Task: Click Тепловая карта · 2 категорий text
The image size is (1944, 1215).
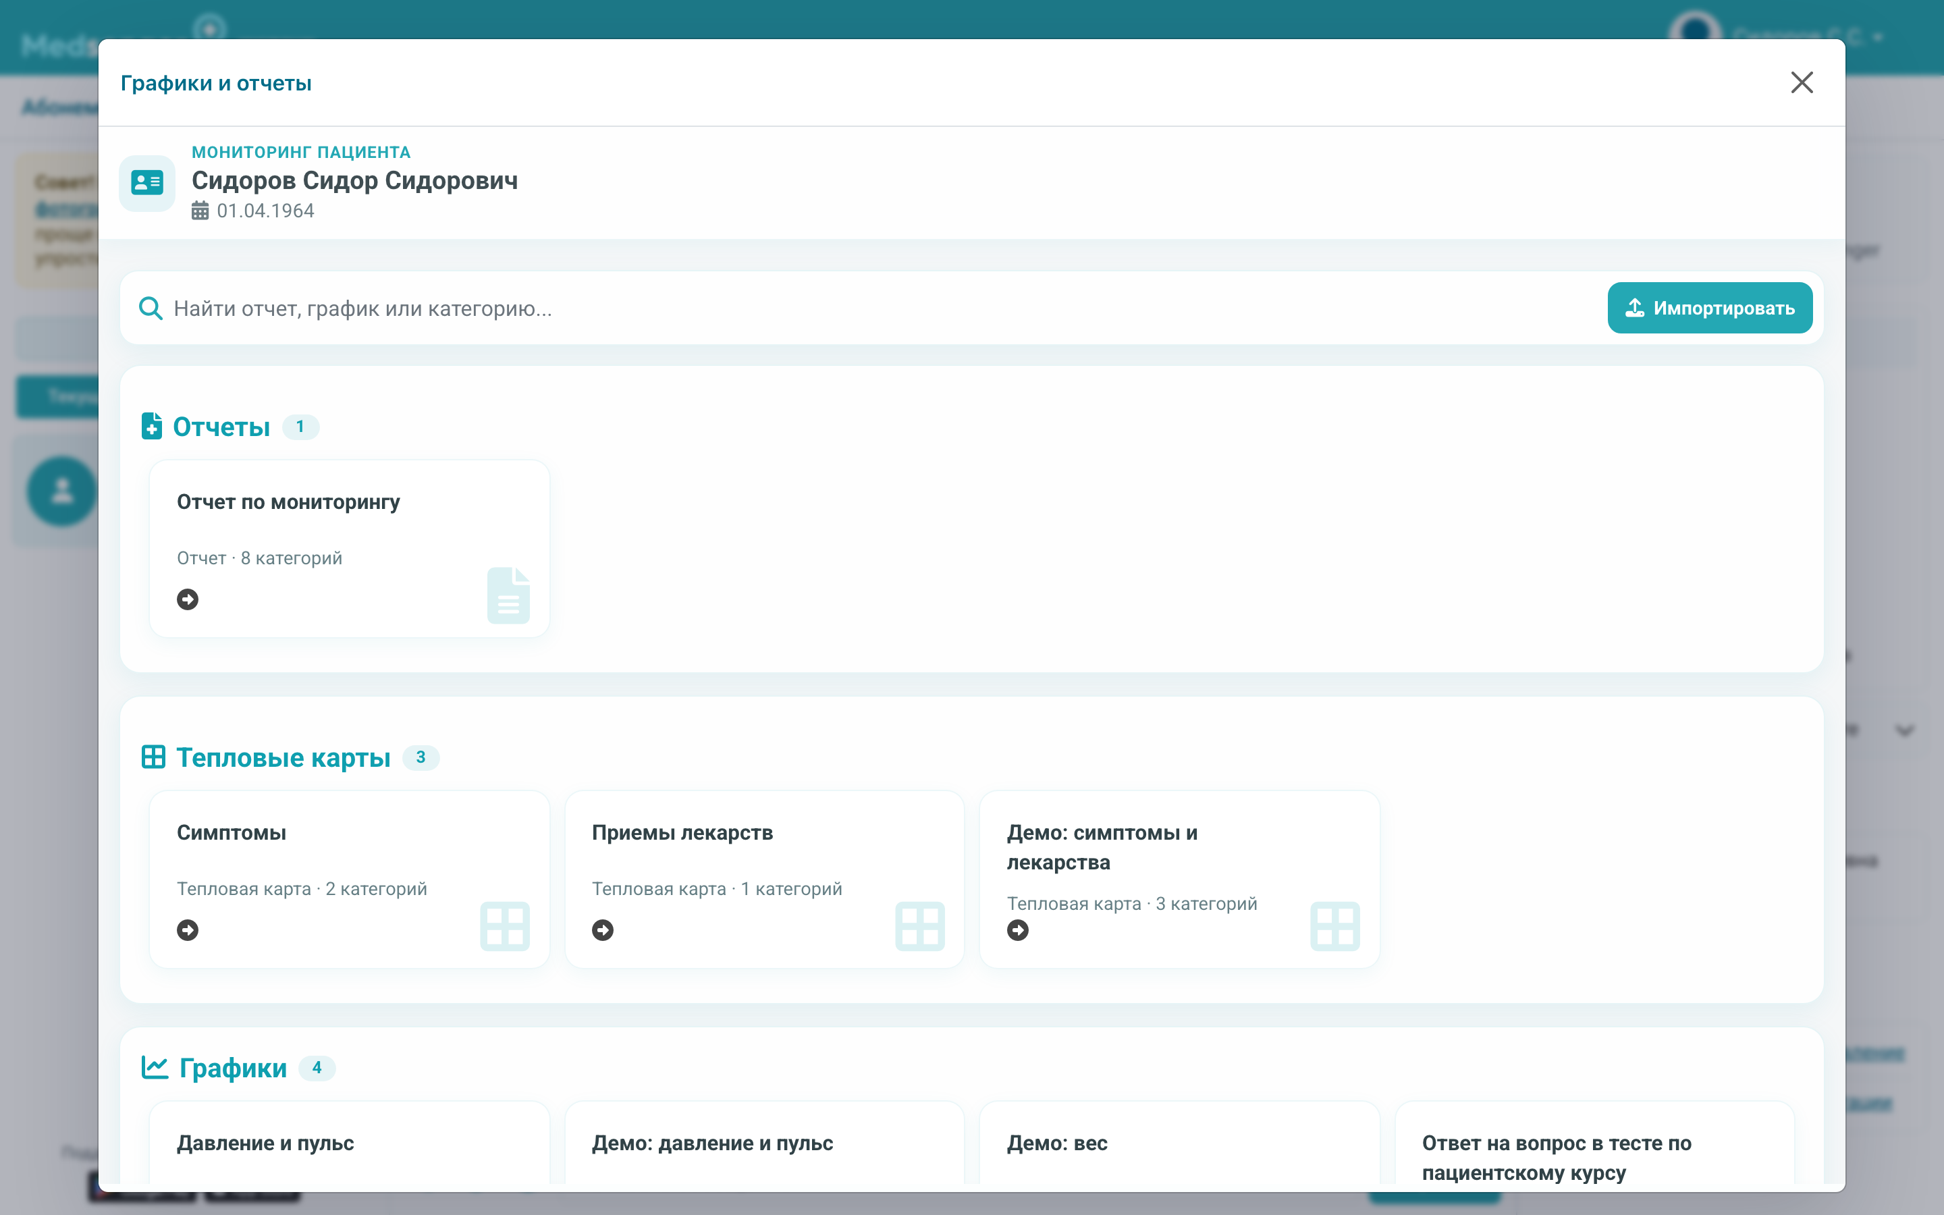Action: point(302,889)
